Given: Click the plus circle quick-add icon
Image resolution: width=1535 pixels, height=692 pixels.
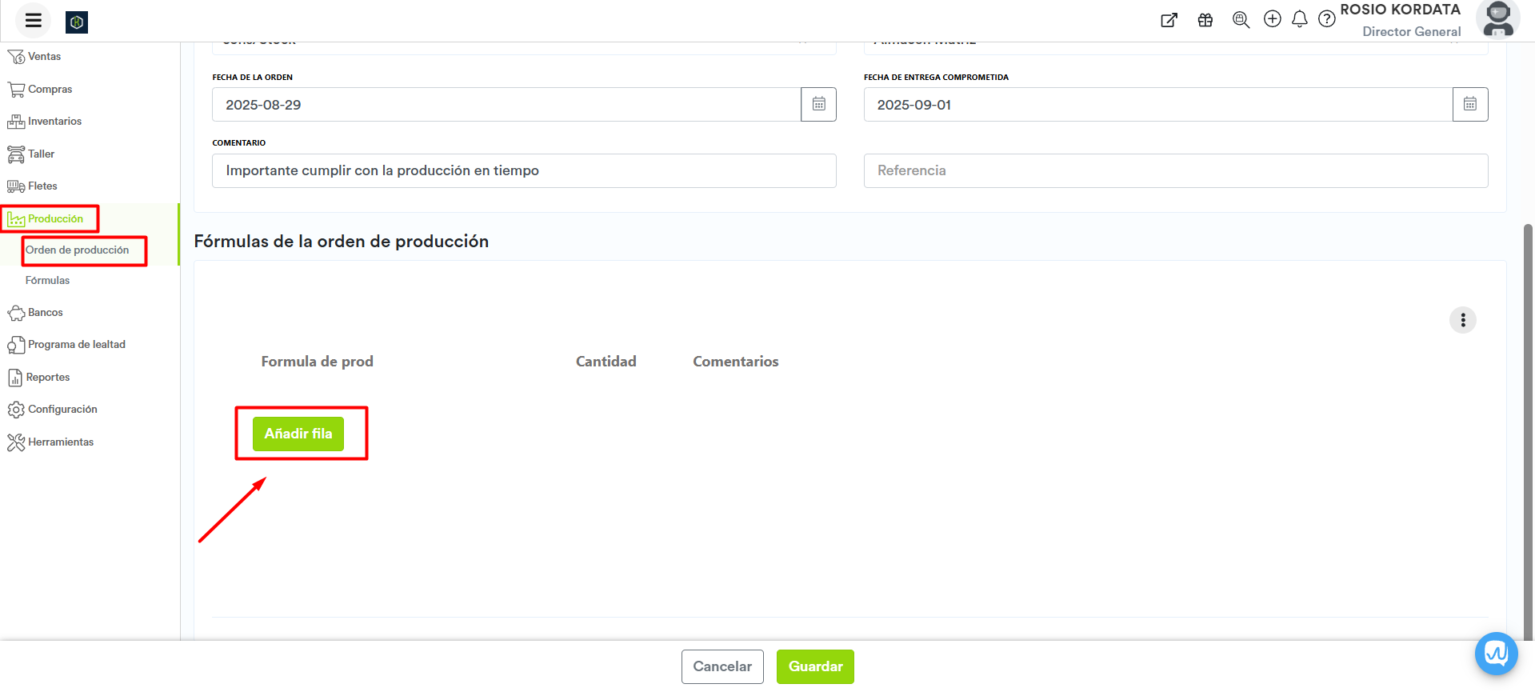Looking at the screenshot, I should tap(1272, 19).
